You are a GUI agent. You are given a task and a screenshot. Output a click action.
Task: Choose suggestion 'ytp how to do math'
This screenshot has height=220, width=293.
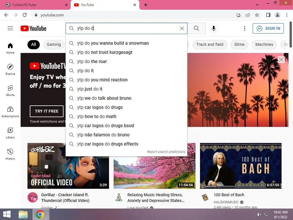(x=126, y=116)
